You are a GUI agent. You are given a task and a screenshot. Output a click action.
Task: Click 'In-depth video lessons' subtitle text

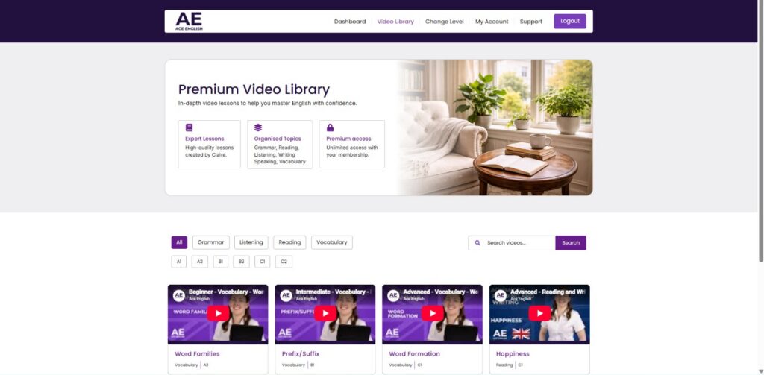268,104
